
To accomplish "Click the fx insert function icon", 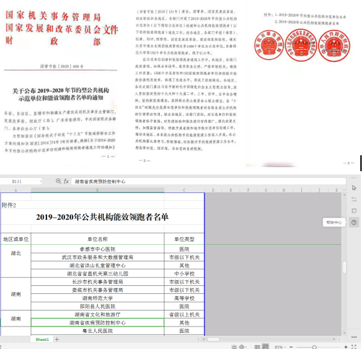I will [66, 181].
